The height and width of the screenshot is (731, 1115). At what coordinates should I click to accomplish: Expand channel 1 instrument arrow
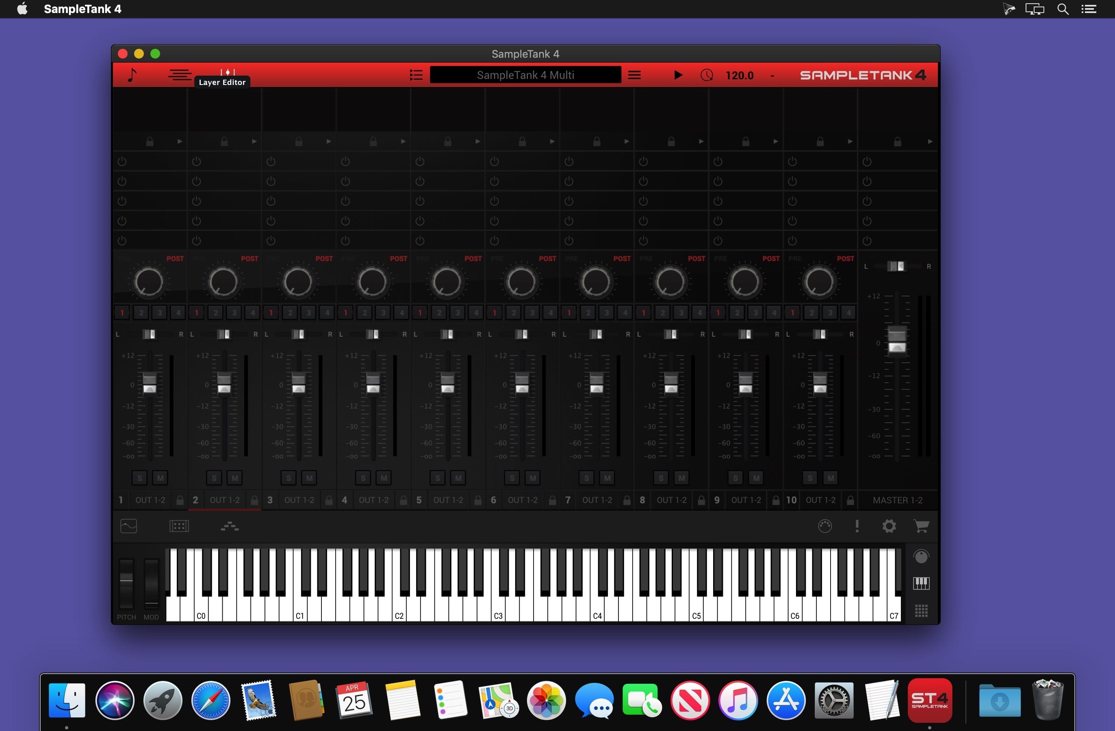pyautogui.click(x=180, y=141)
